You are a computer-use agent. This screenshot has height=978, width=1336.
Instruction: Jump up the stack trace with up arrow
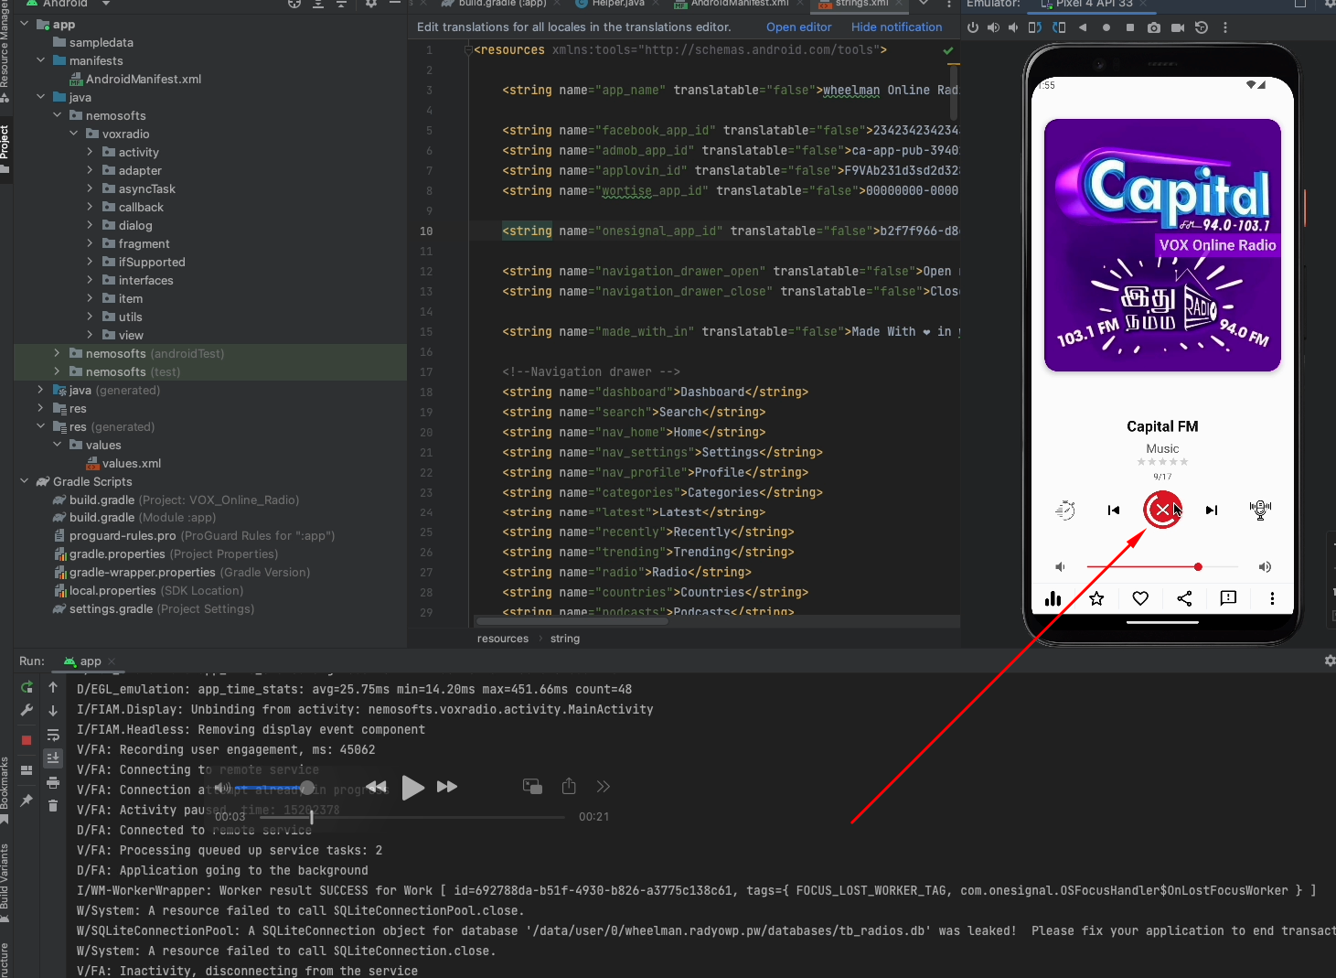point(53,687)
